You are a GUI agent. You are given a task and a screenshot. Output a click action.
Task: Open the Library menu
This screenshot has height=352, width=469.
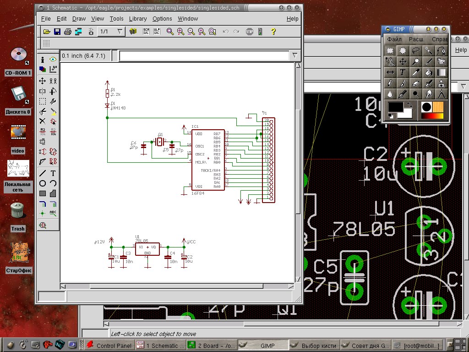coord(137,19)
